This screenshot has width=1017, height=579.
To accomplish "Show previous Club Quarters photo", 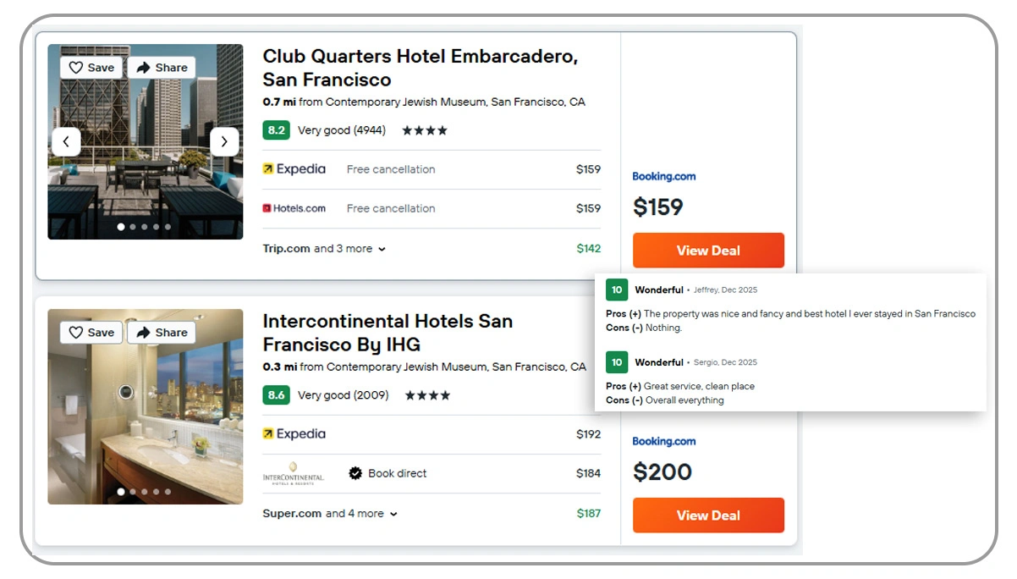I will [66, 141].
